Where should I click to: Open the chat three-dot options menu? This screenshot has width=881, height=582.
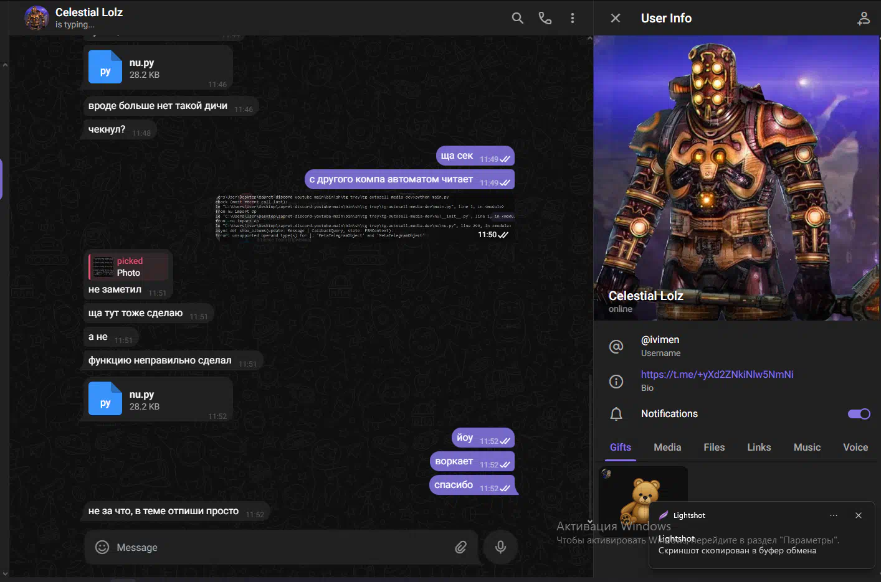(573, 18)
